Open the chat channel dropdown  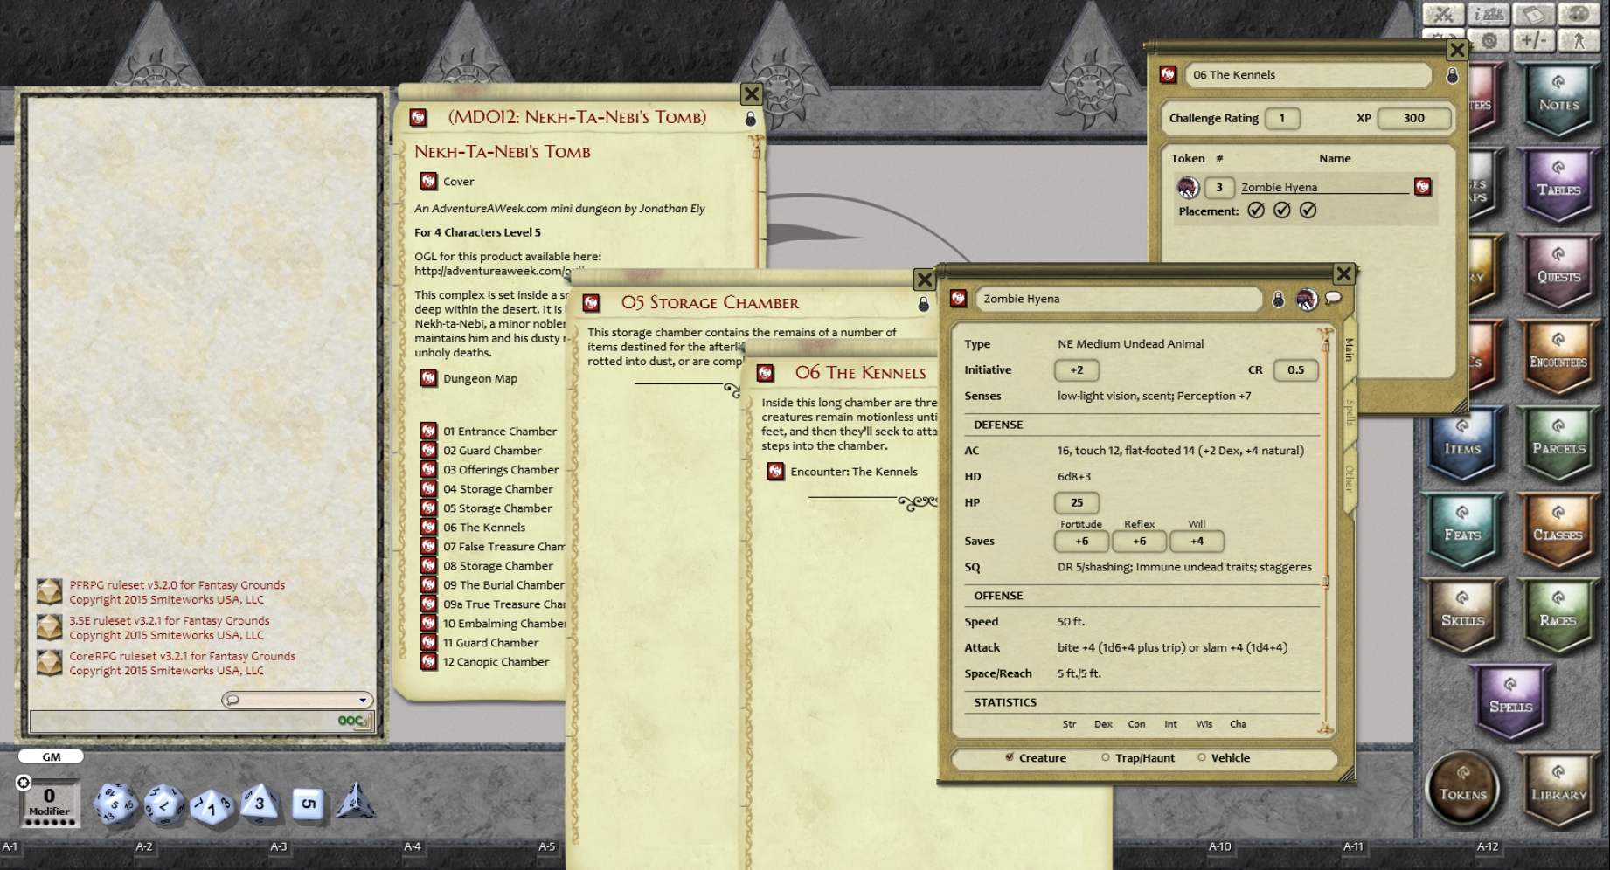(362, 700)
